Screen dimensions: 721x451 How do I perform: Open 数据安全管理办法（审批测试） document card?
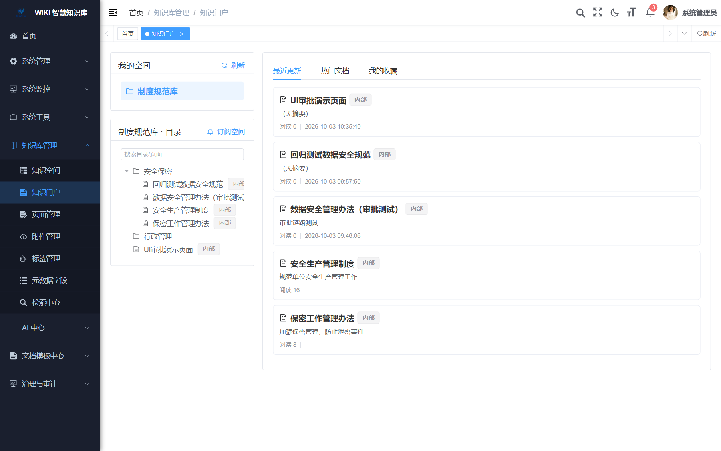[x=486, y=221]
